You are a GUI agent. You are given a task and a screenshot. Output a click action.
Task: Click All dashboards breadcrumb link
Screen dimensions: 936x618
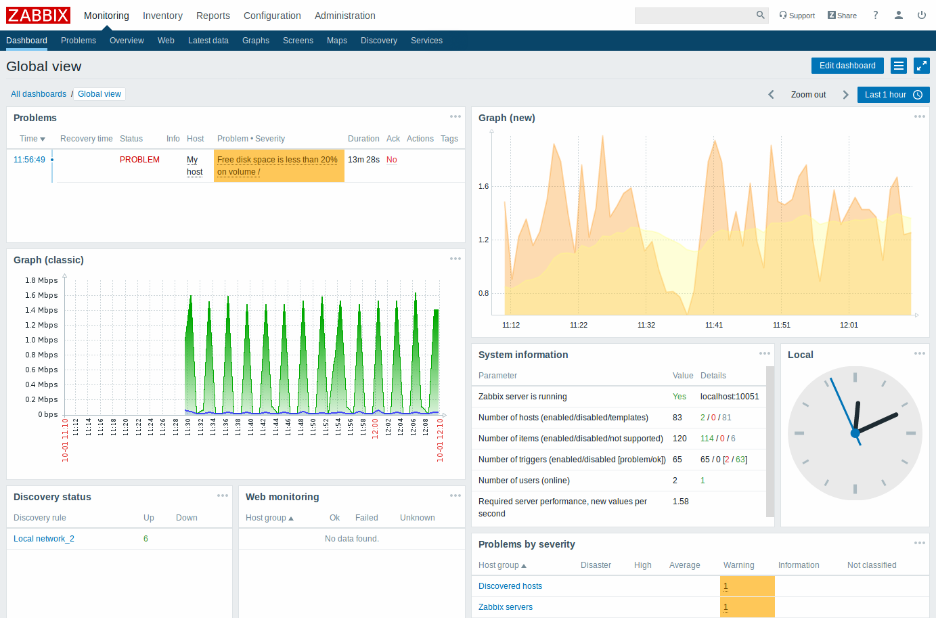point(39,94)
